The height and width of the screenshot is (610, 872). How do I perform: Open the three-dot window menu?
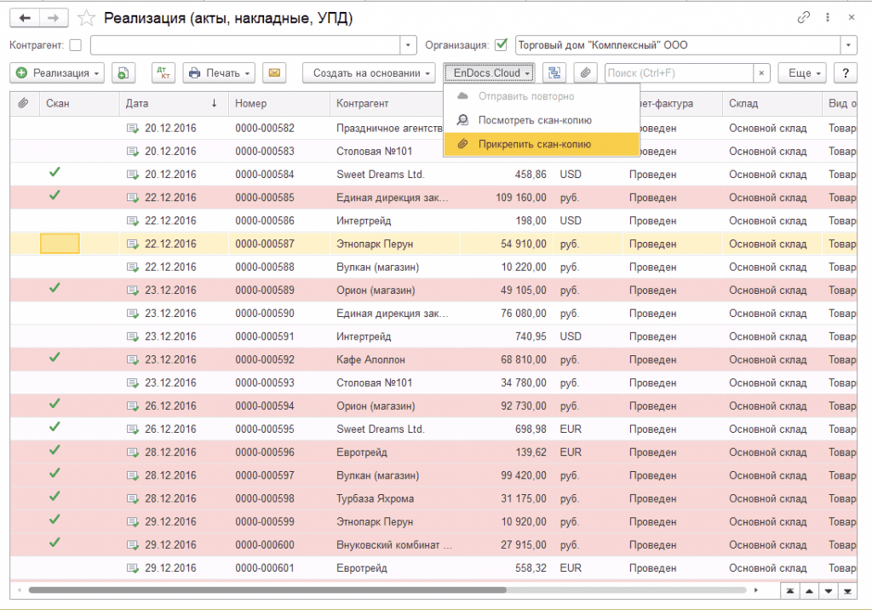pyautogui.click(x=828, y=17)
